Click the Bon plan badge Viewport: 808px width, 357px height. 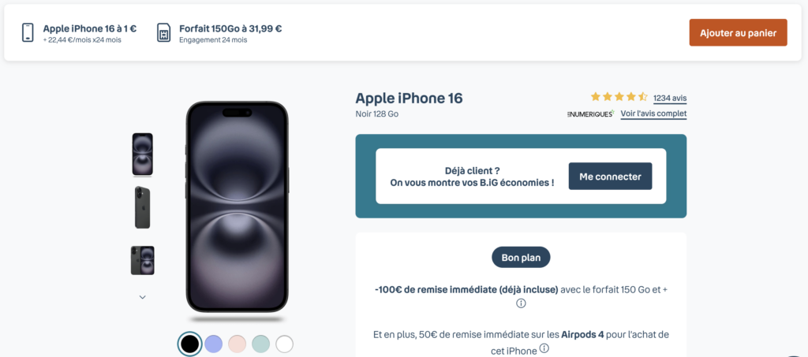[521, 257]
